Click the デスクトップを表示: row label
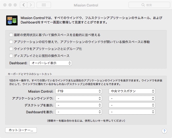Viewport: 172px width, 138px height. 39,105
